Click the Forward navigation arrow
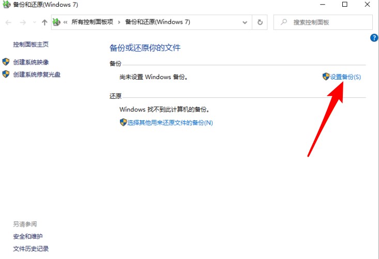 click(x=23, y=22)
